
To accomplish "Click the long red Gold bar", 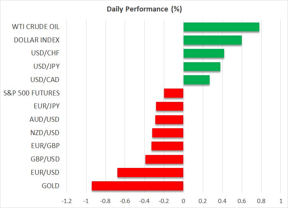I will [137, 186].
